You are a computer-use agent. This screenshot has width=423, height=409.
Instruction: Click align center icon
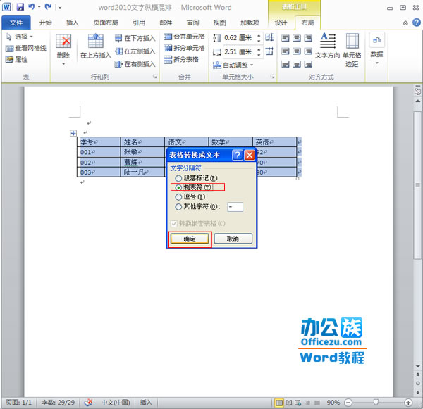297,51
